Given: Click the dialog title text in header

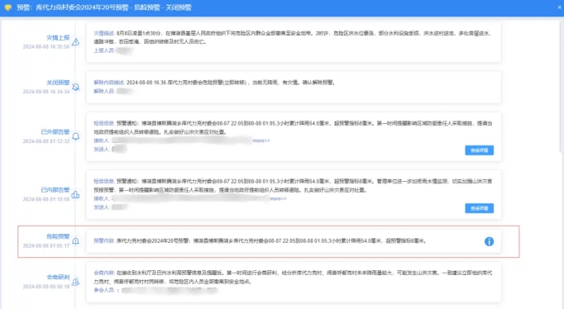Looking at the screenshot, I should 104,7.
